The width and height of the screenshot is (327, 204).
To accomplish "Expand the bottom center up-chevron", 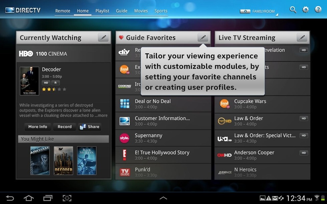I will pyautogui.click(x=163, y=198).
